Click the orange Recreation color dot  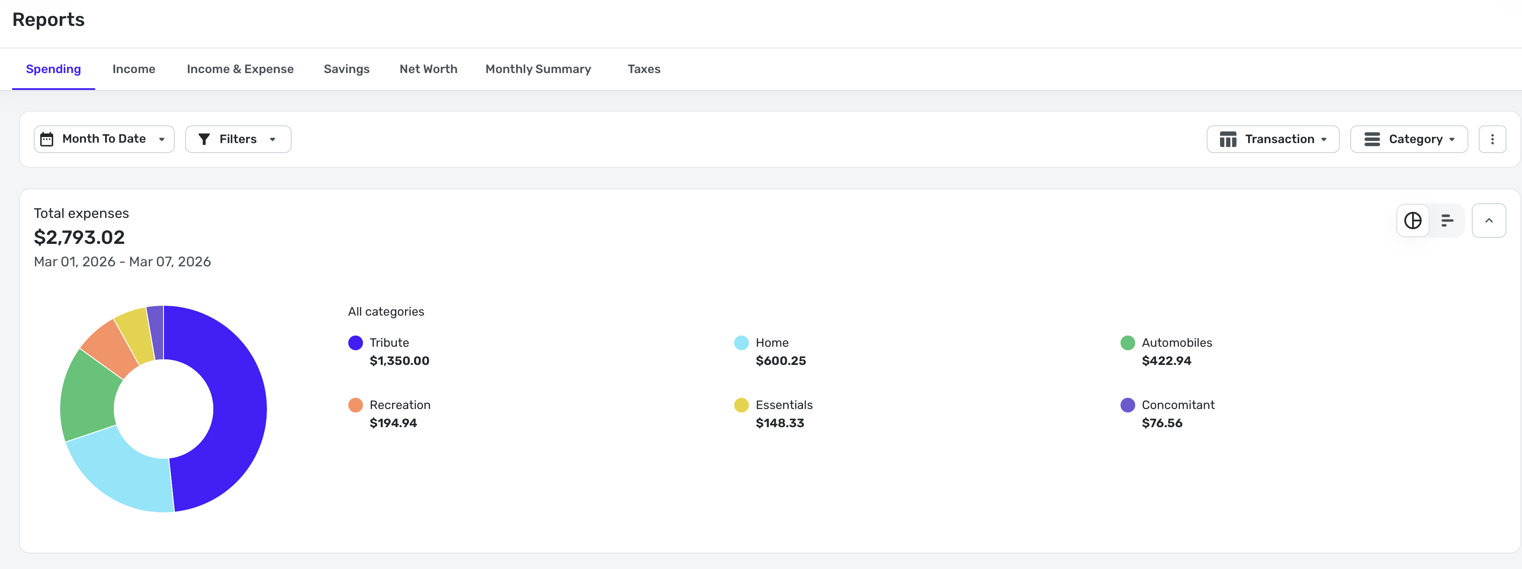click(x=355, y=405)
